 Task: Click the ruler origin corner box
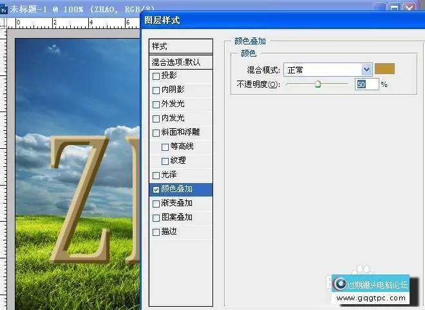click(x=3, y=23)
